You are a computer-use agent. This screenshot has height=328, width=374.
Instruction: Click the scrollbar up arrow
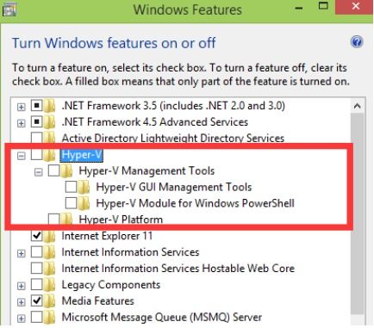point(357,106)
